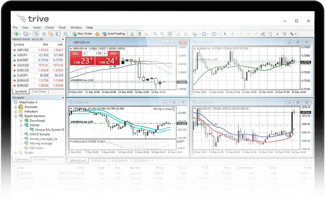325x213 pixels.
Task: Select money_manager_ea in Navigator
Action: [43, 139]
